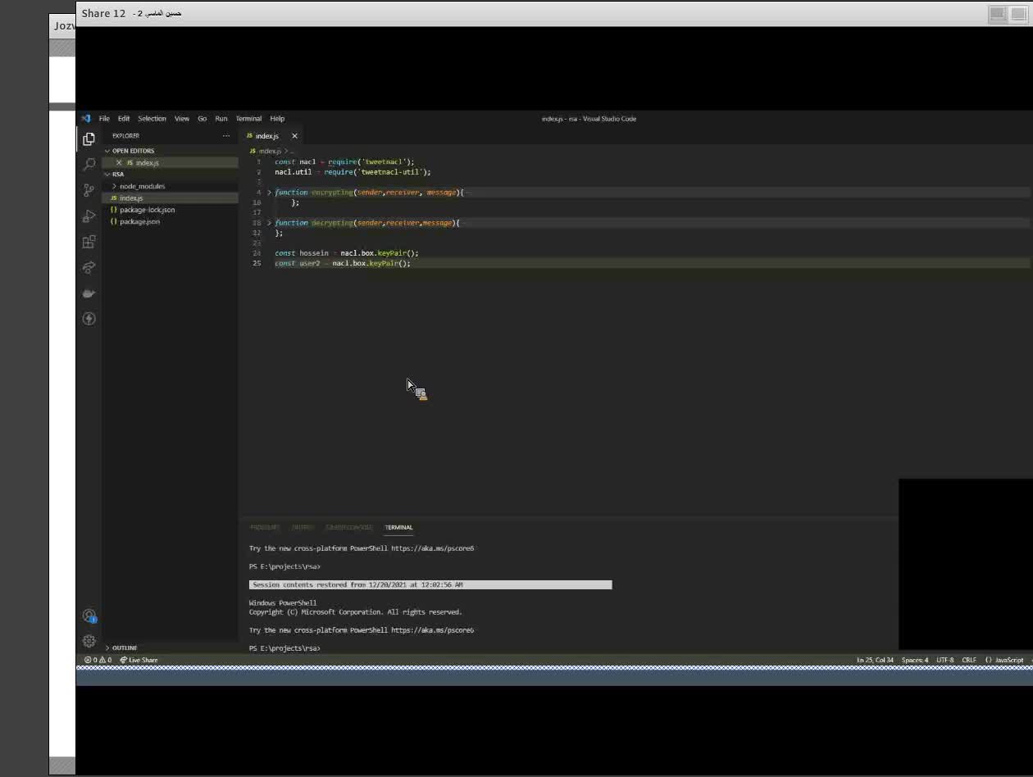Switch to the TERMINAL panel tab
This screenshot has height=777, width=1033.
(x=398, y=527)
